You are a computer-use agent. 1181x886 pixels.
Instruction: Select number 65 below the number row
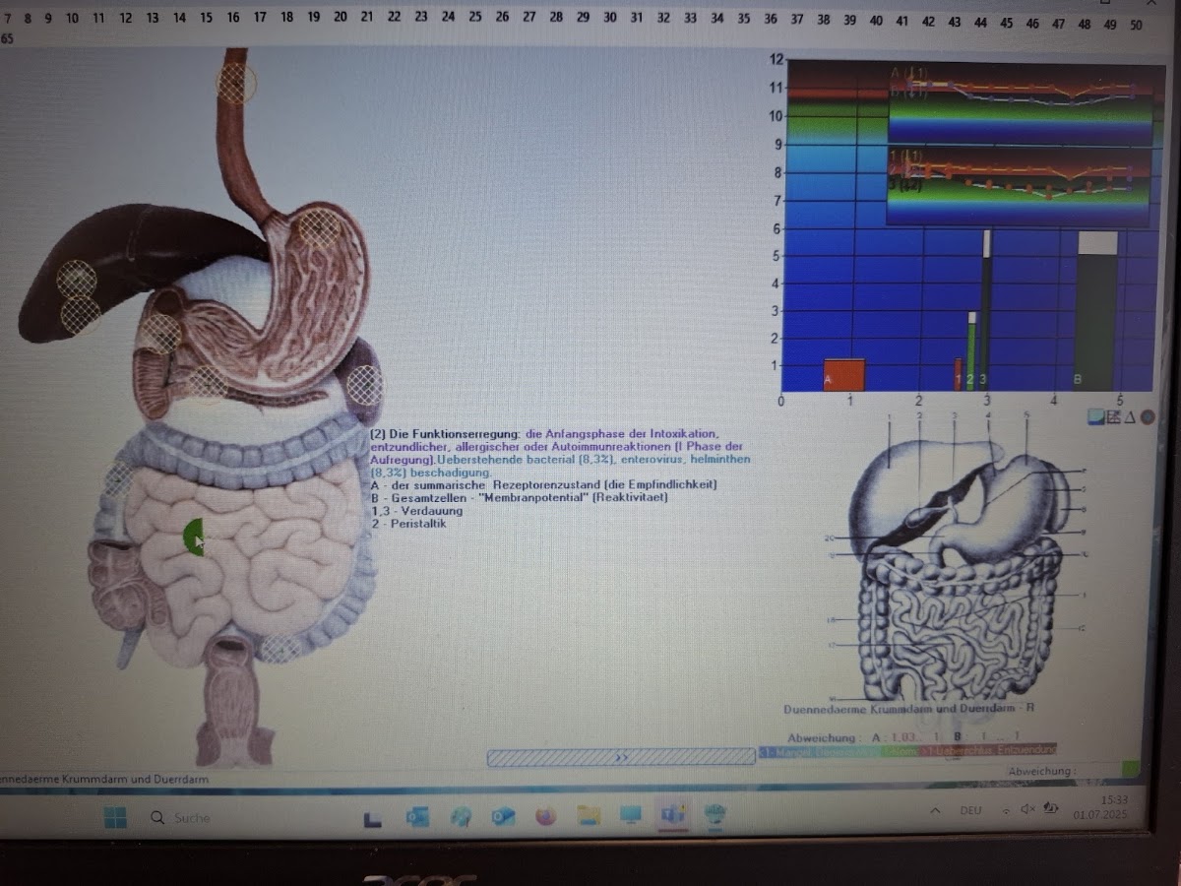[7, 38]
